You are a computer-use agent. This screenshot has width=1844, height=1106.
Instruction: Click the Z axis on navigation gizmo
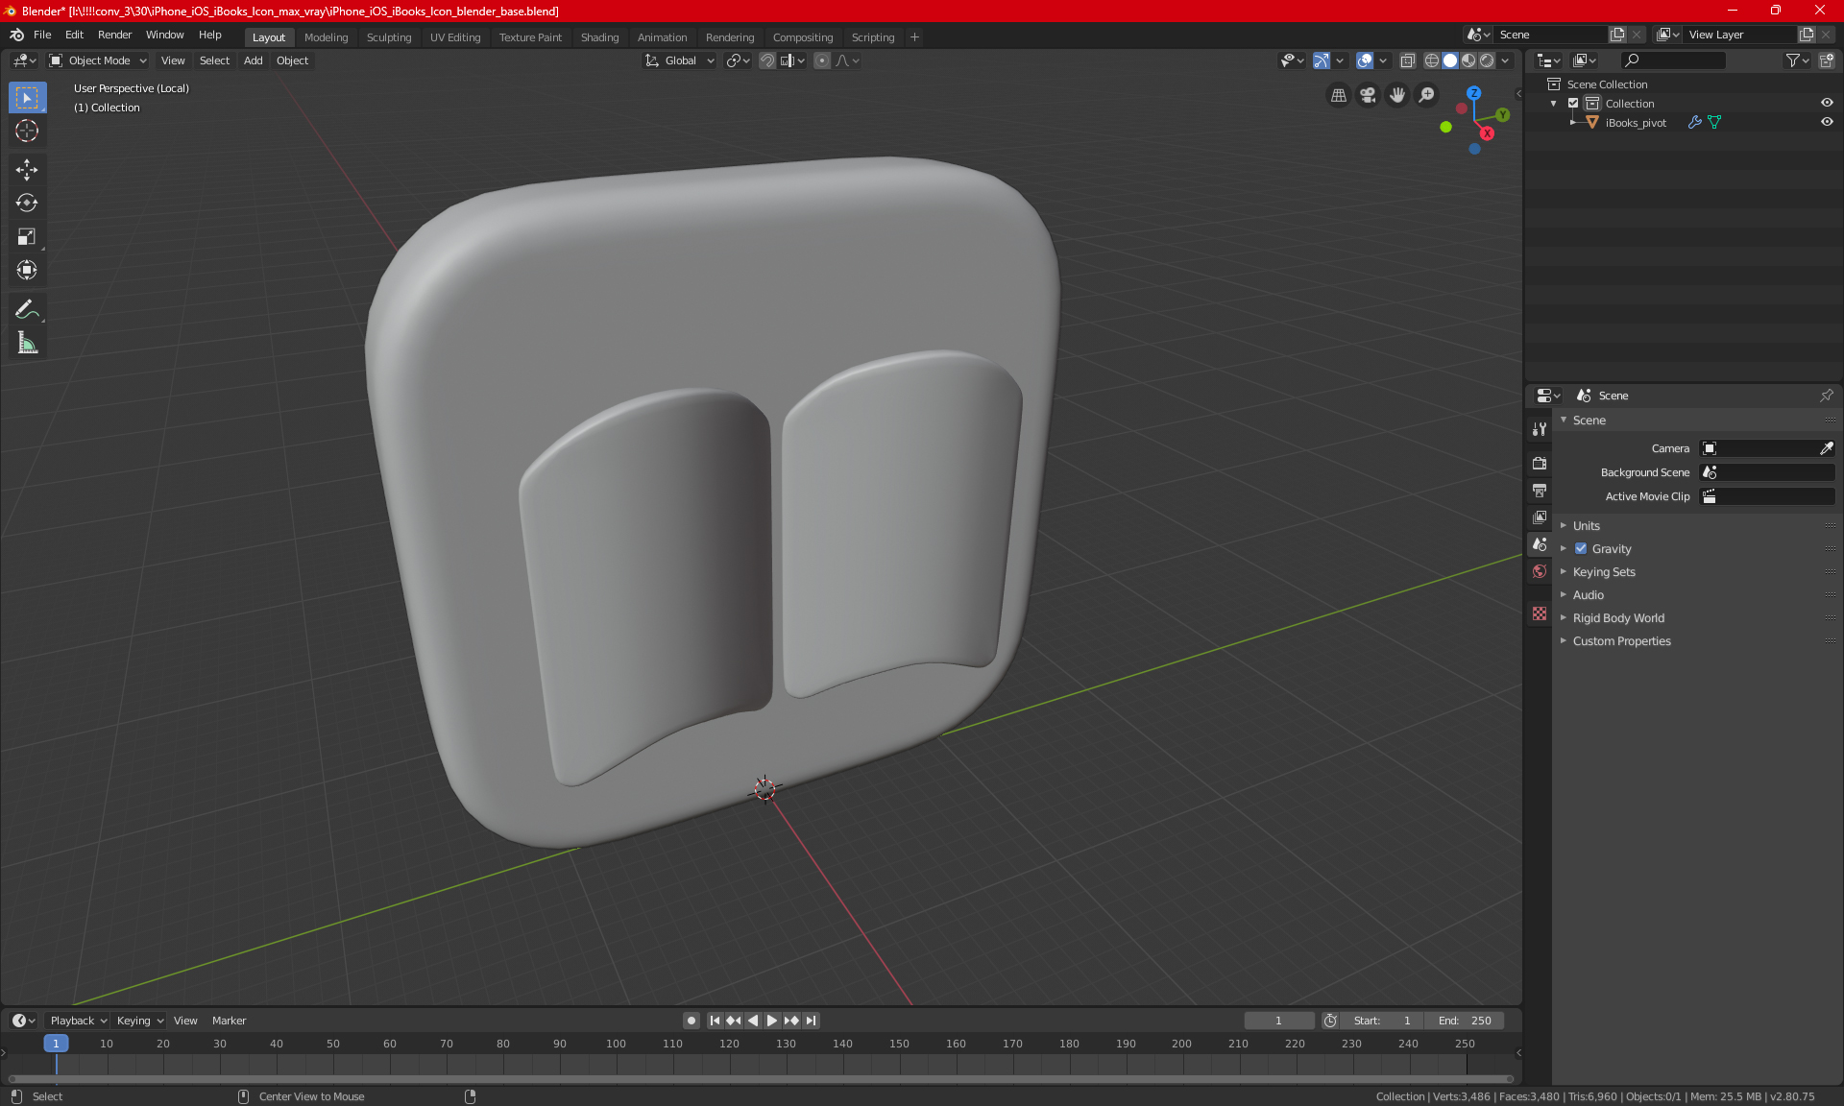click(x=1474, y=93)
